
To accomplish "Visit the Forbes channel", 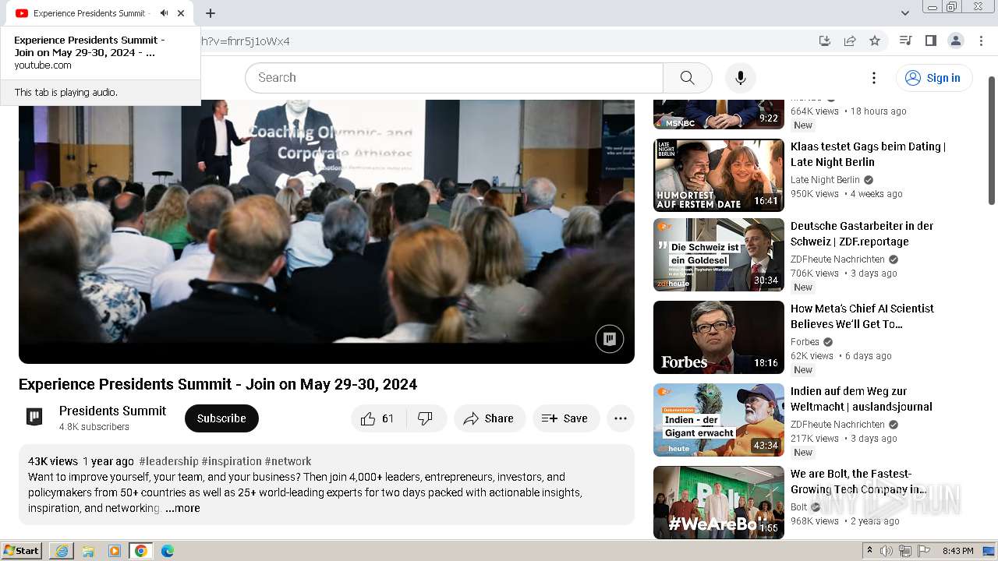I will 805,342.
